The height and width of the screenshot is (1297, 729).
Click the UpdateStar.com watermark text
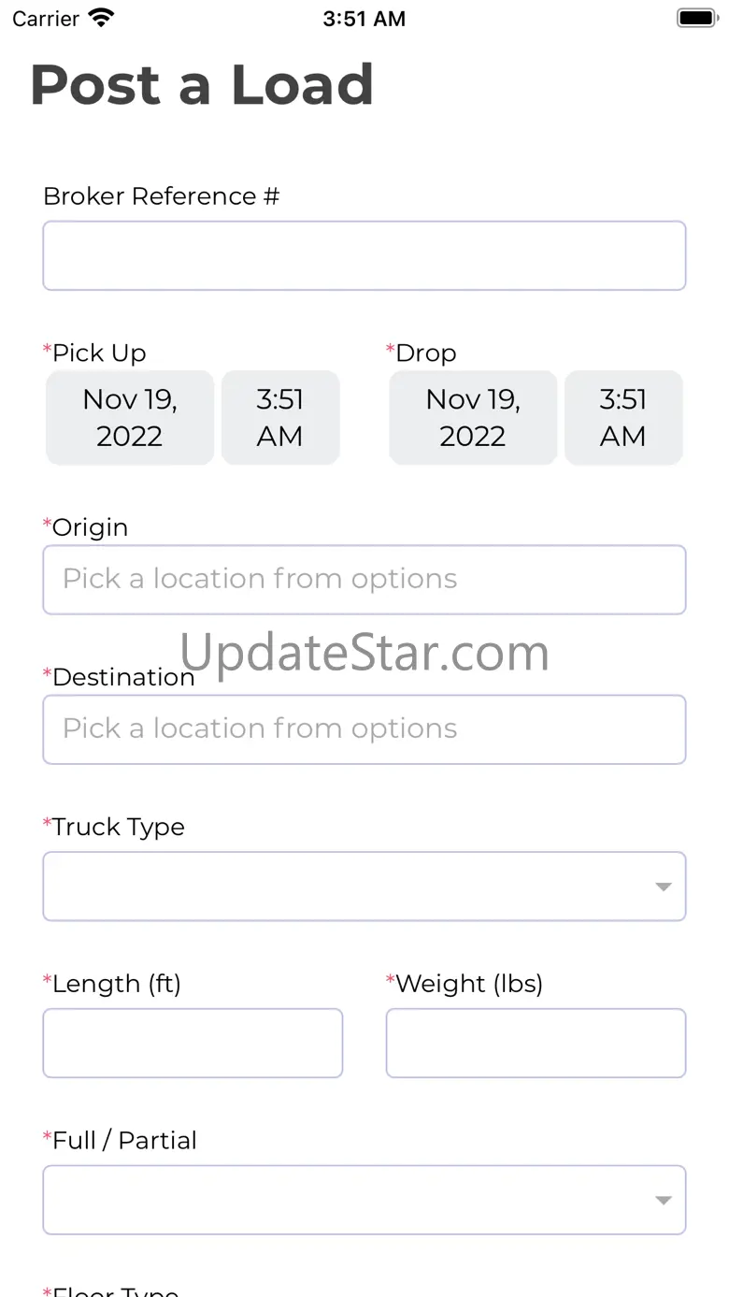click(364, 652)
